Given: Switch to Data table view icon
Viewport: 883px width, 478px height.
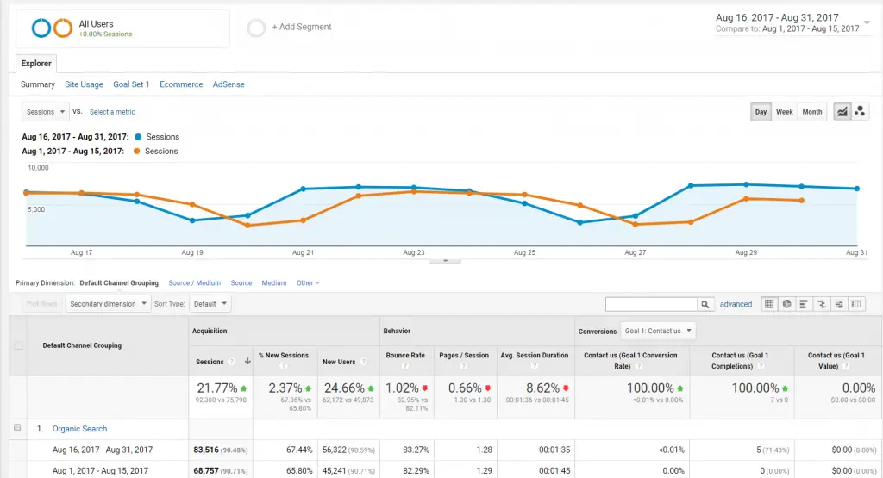Looking at the screenshot, I should pyautogui.click(x=768, y=304).
